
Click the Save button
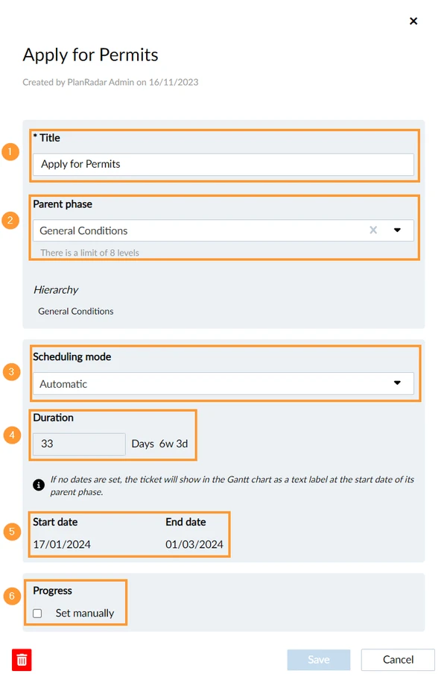tap(318, 660)
